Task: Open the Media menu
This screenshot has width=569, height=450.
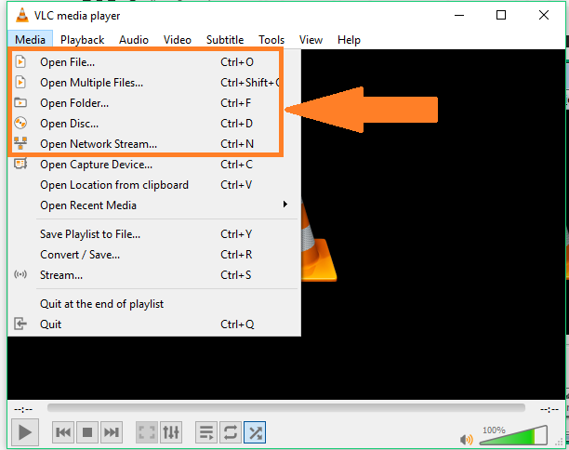Action: [30, 40]
